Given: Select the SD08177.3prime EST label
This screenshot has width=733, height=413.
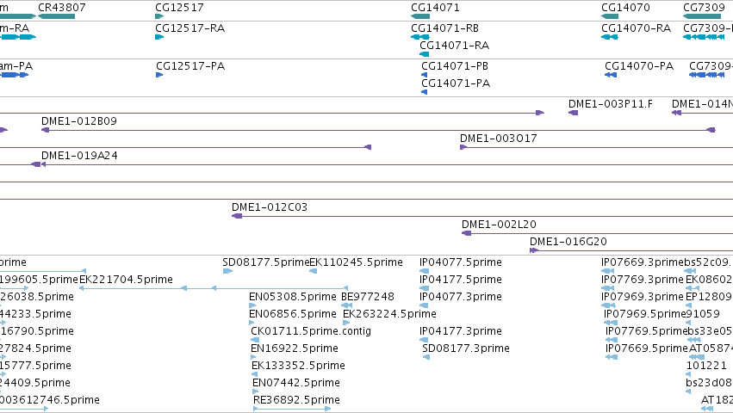Looking at the screenshot, I should pyautogui.click(x=466, y=348).
